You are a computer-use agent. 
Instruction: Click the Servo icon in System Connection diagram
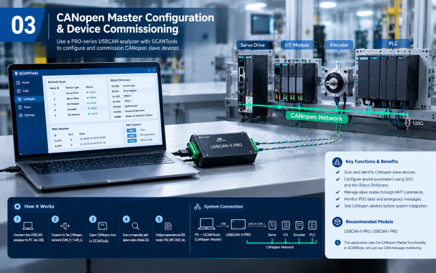(272, 225)
